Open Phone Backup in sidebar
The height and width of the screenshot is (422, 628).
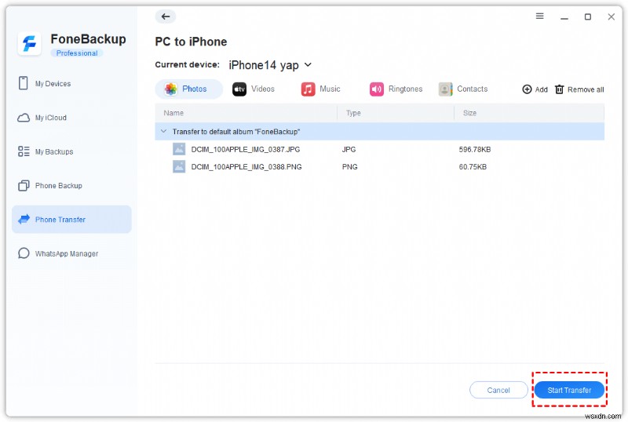tap(71, 186)
